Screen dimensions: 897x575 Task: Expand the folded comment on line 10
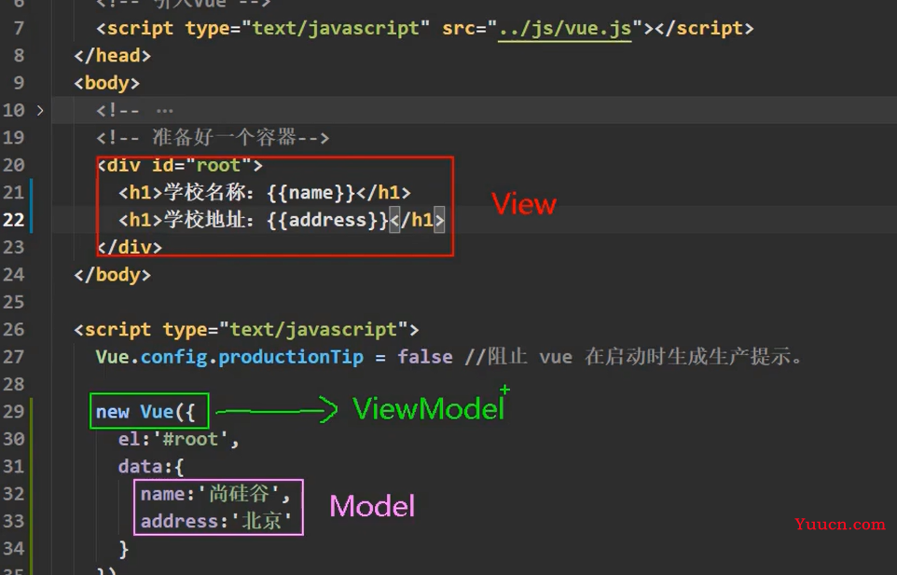coord(40,110)
